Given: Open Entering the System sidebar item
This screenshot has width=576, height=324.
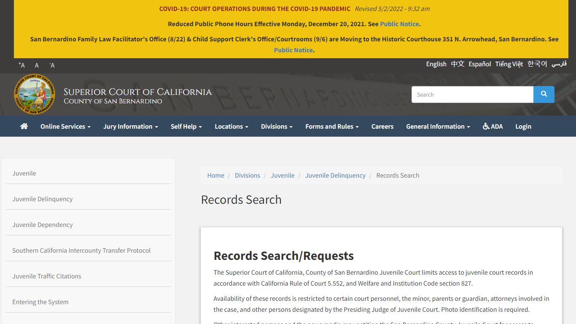Looking at the screenshot, I should point(88,302).
